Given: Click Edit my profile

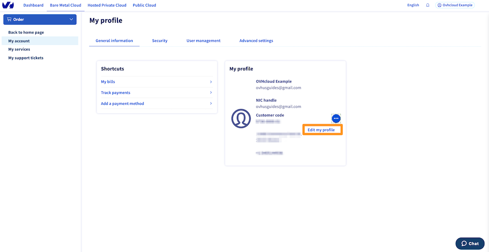Looking at the screenshot, I should pos(322,130).
